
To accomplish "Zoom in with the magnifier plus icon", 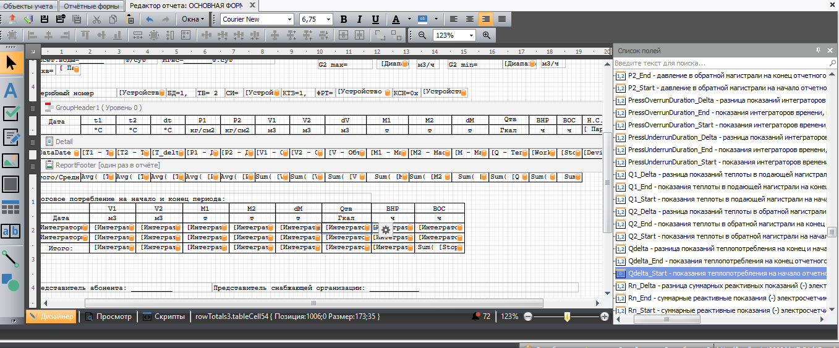I will (487, 35).
